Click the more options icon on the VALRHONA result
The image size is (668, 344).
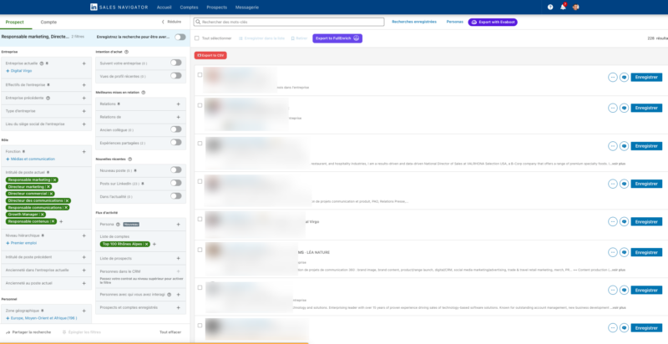[x=613, y=146]
